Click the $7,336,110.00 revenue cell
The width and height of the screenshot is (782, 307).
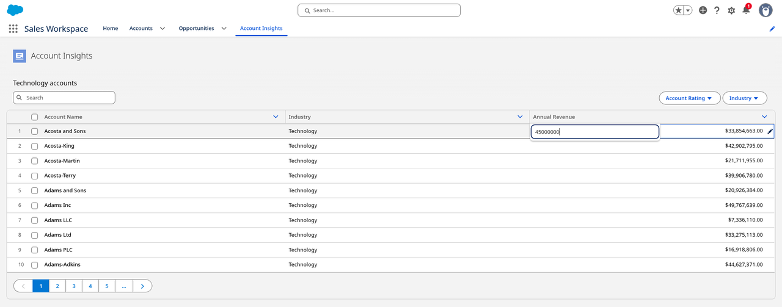tap(652, 220)
